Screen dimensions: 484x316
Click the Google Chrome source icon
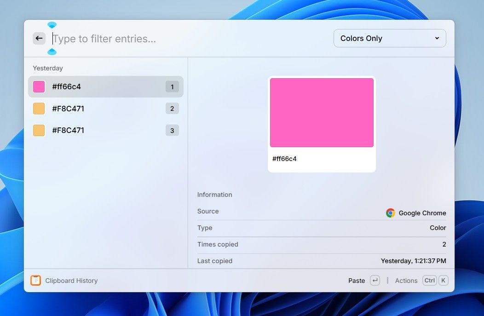390,213
